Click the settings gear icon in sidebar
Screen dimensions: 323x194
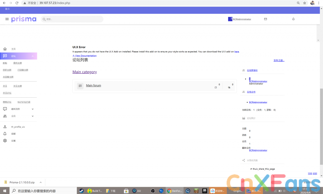pyautogui.click(x=5, y=141)
